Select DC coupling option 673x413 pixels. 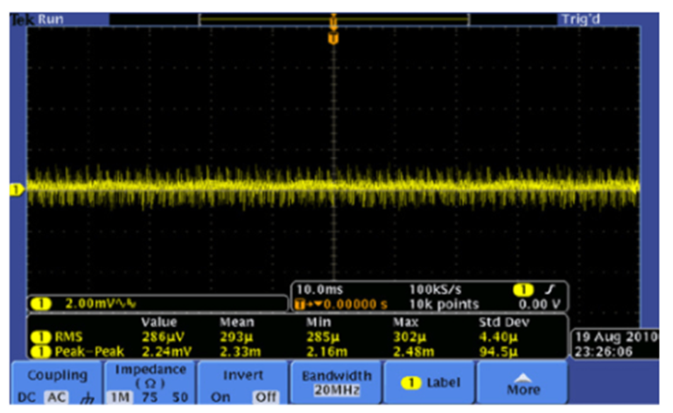(x=25, y=396)
